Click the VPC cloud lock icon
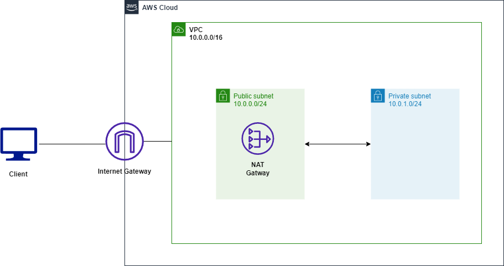The image size is (504, 266). [179, 29]
